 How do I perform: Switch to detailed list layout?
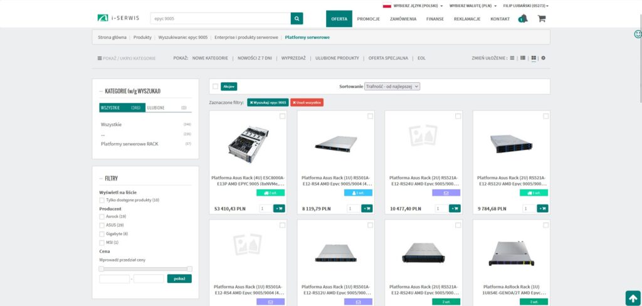[x=523, y=58]
